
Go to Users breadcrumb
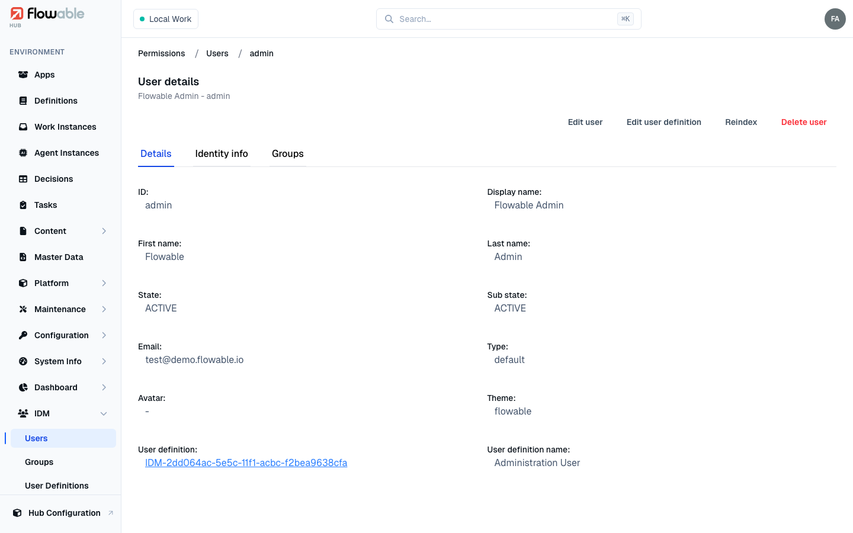[217, 53]
